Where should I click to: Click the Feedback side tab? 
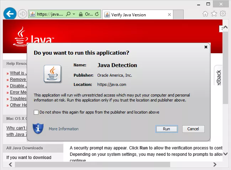point(218,75)
